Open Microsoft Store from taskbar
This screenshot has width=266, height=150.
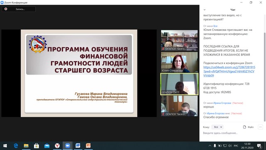pos(37,146)
